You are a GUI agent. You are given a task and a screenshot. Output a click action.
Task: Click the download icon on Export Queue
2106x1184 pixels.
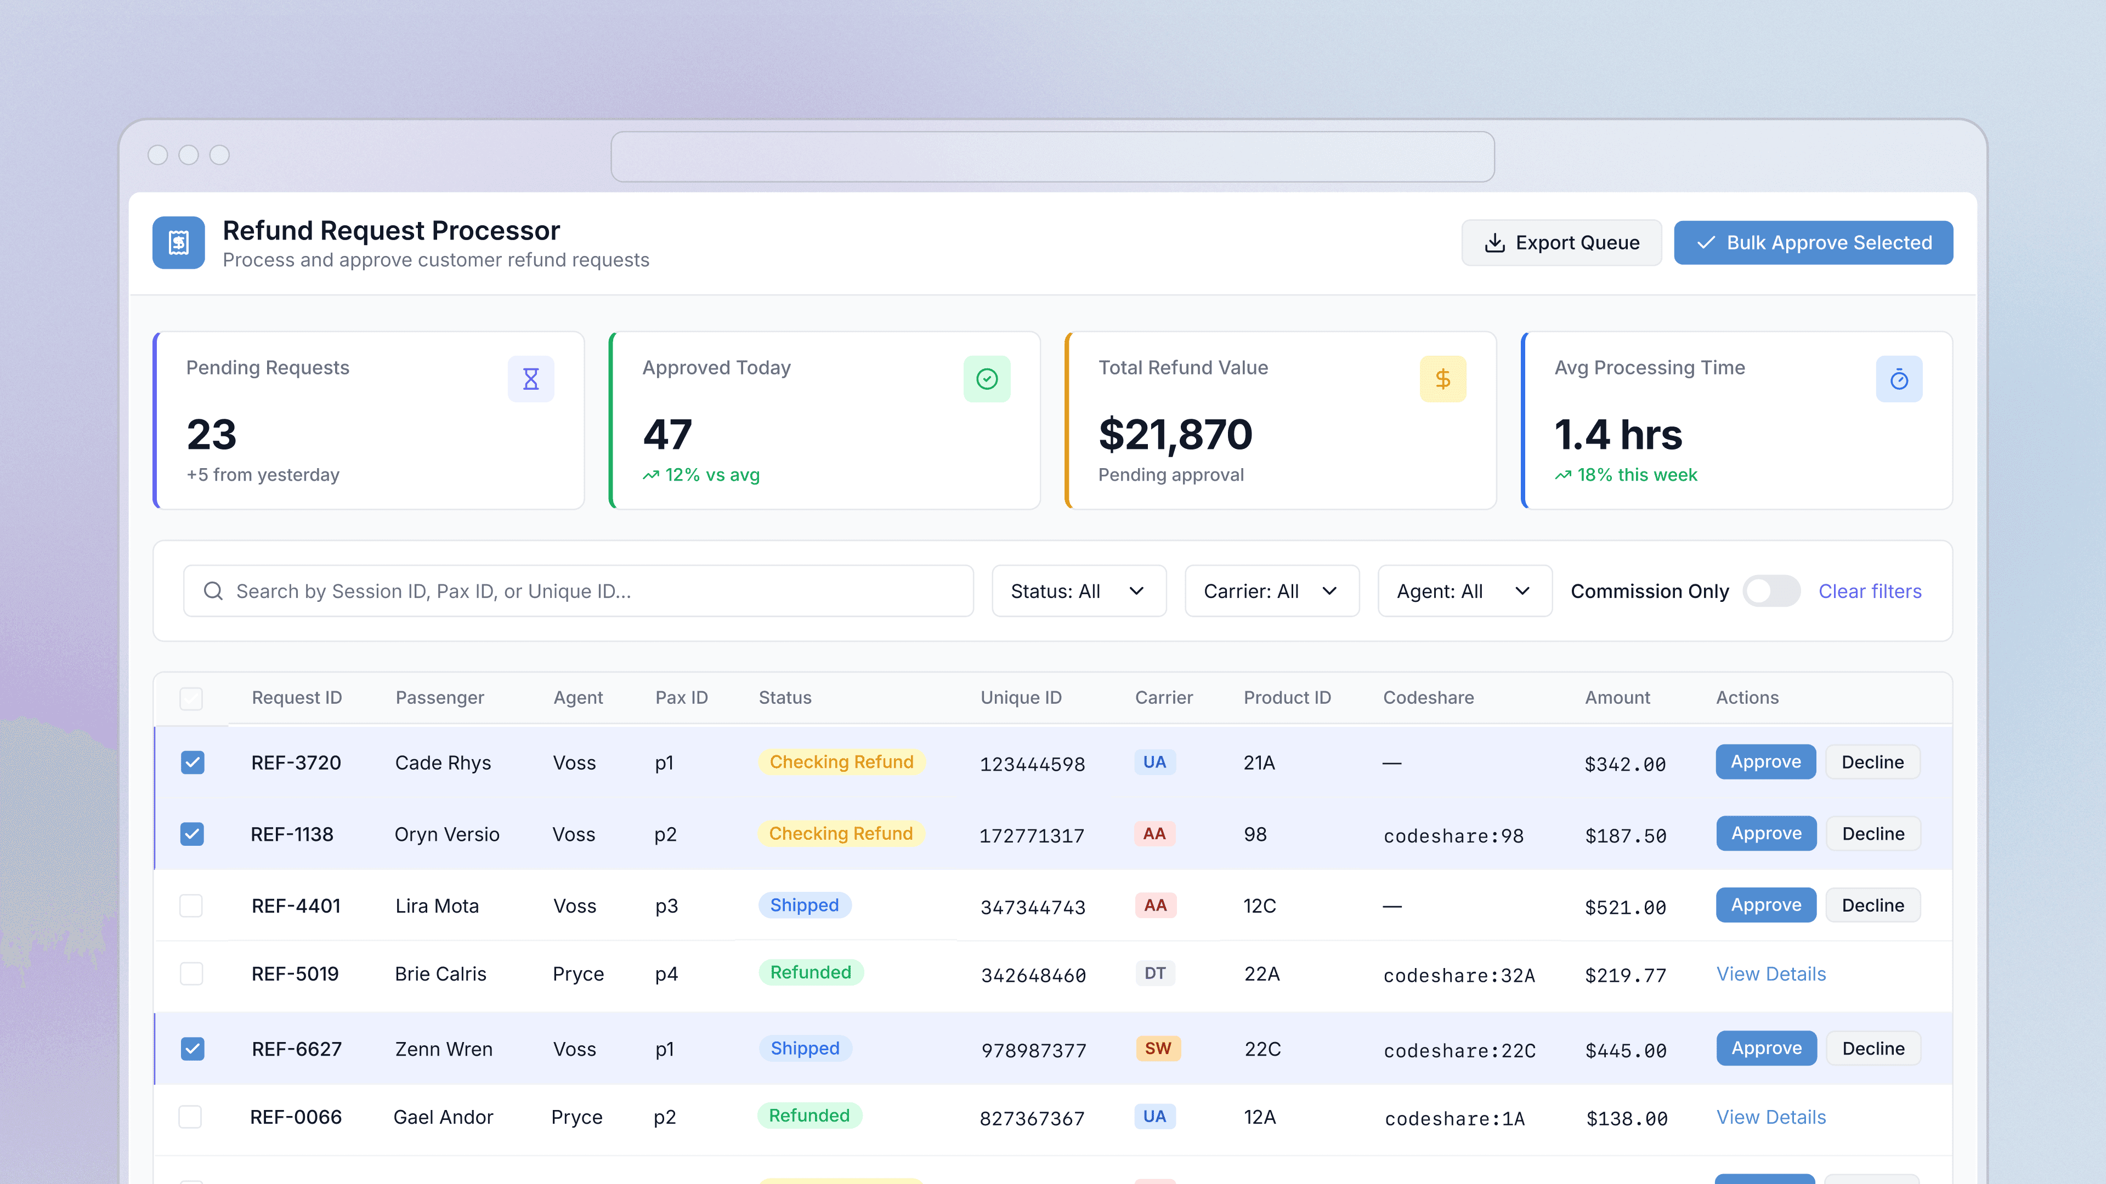click(x=1494, y=243)
